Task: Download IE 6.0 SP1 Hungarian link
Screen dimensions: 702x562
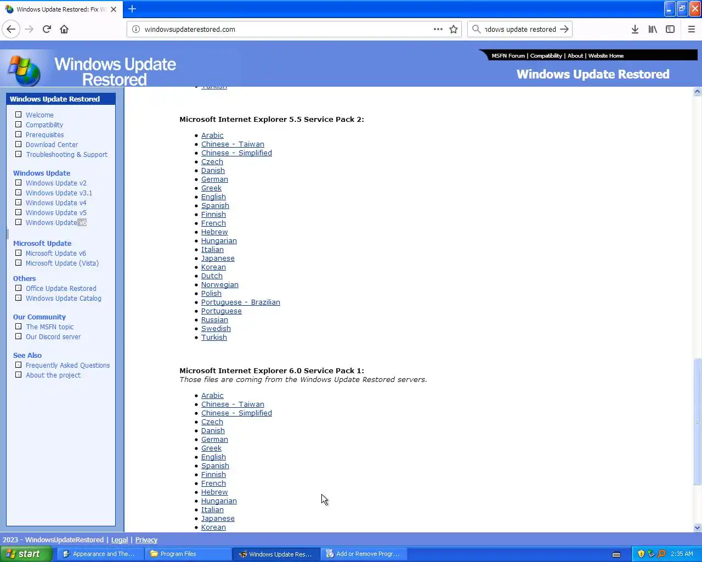Action: [219, 501]
